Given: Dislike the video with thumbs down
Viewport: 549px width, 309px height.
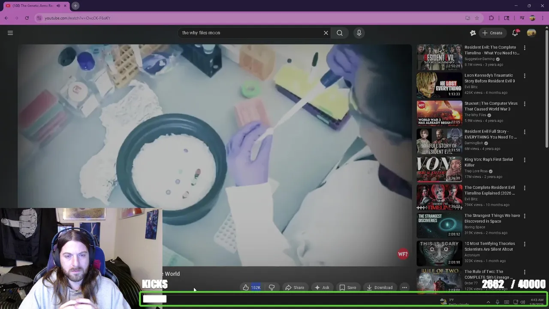Looking at the screenshot, I should (x=272, y=288).
